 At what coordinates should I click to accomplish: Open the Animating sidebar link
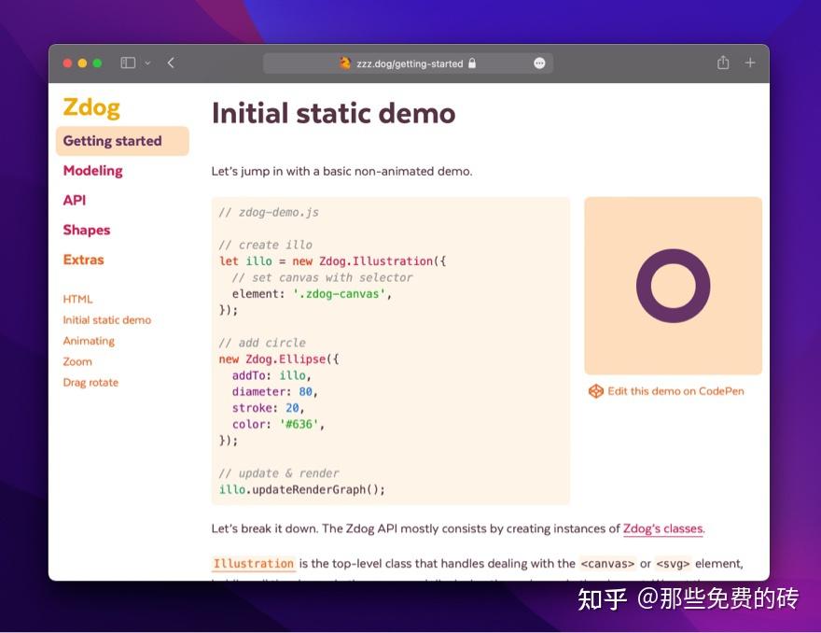pos(89,341)
